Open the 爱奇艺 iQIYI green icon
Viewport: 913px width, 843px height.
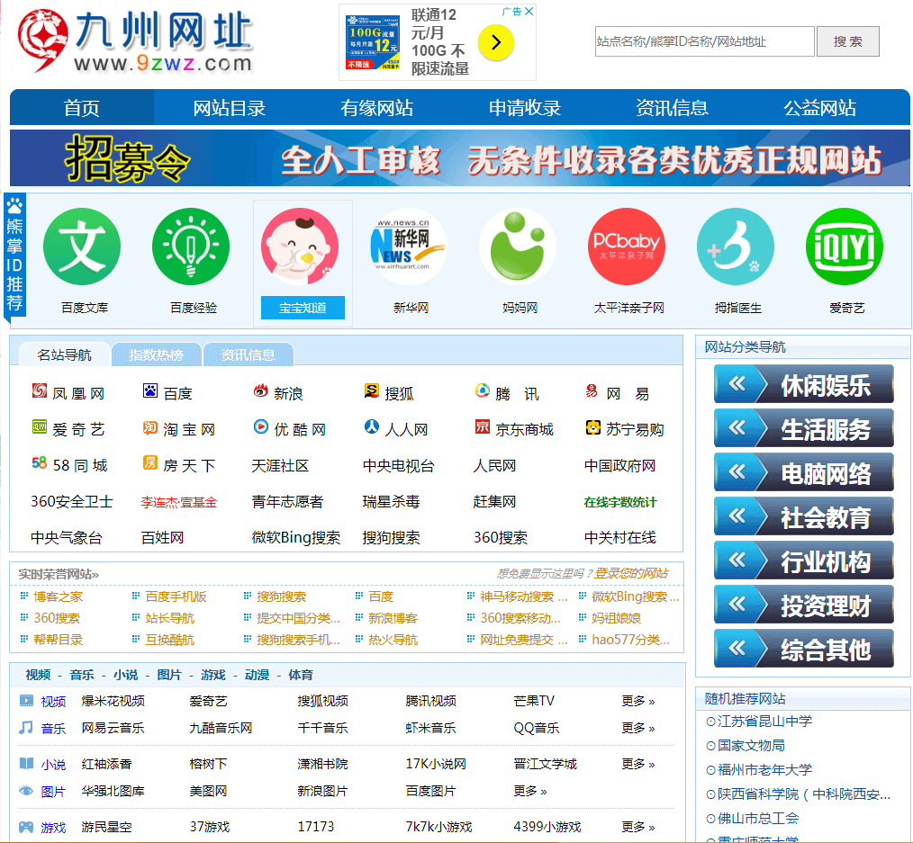tap(845, 247)
